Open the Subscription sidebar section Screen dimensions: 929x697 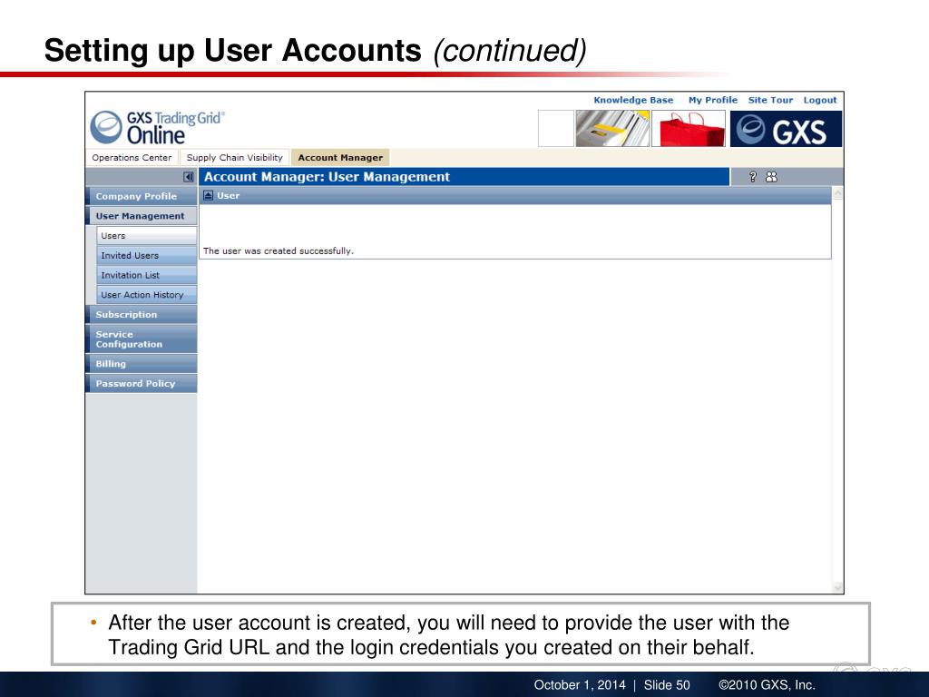coord(142,314)
